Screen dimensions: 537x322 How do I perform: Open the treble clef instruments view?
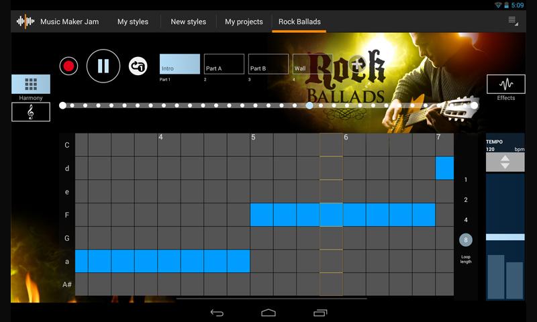[x=31, y=112]
